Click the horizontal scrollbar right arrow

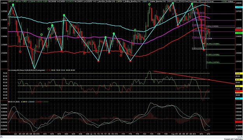point(241,136)
